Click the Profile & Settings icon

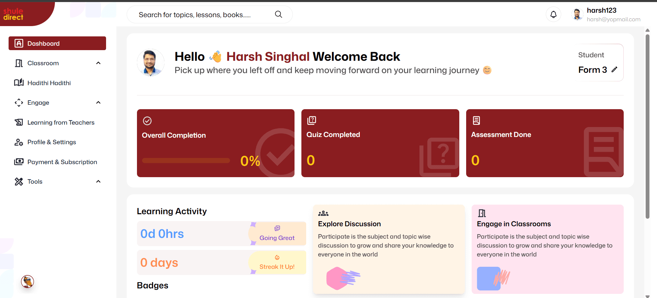19,142
